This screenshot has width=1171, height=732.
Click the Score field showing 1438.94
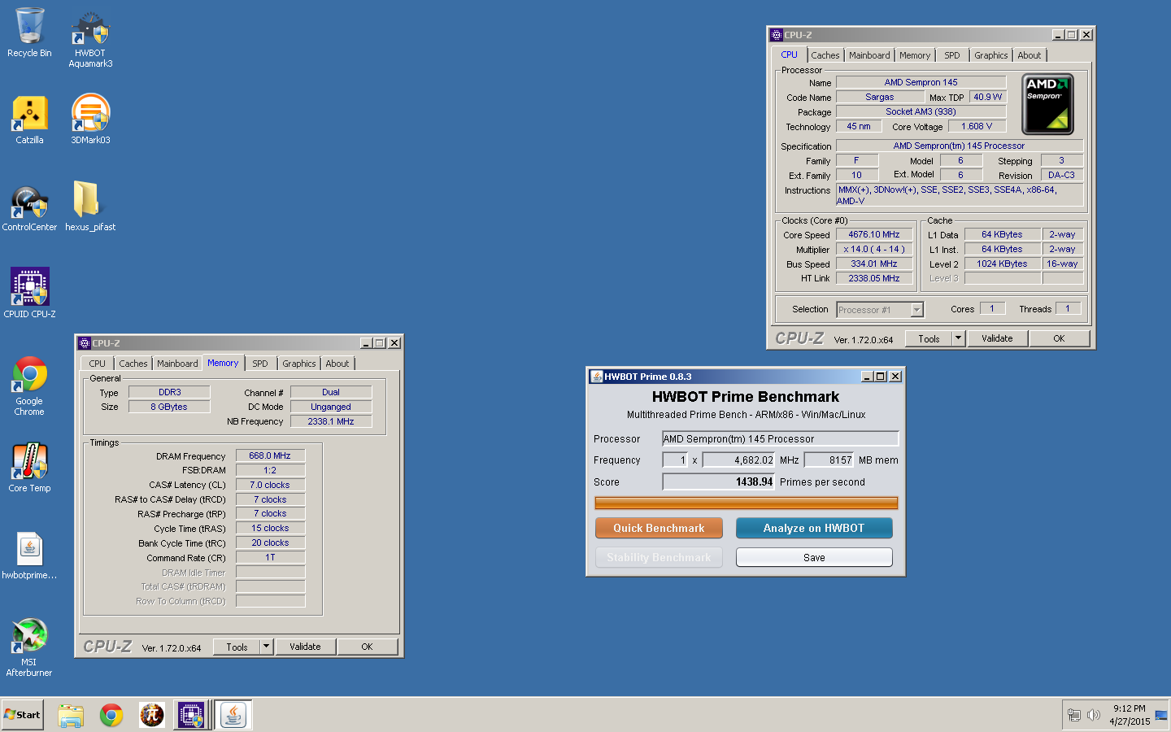719,481
